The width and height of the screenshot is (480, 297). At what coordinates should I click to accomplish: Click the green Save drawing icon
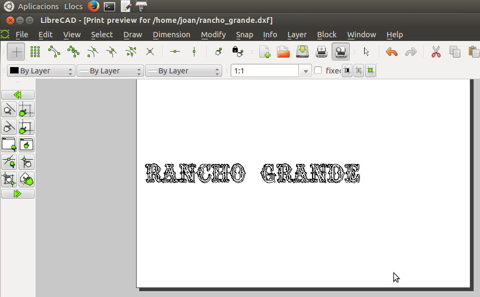point(302,52)
